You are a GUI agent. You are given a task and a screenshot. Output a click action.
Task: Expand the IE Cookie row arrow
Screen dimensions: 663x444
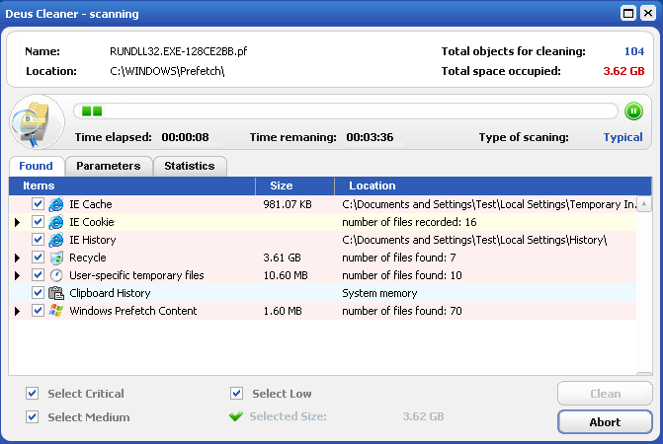(17, 222)
